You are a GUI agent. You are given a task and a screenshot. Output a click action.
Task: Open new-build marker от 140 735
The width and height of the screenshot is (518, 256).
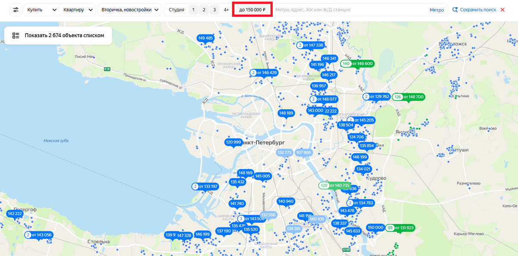(x=335, y=185)
